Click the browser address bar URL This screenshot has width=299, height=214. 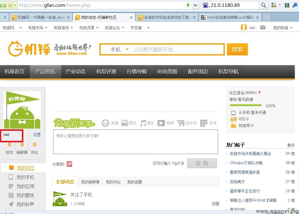(x=54, y=5)
